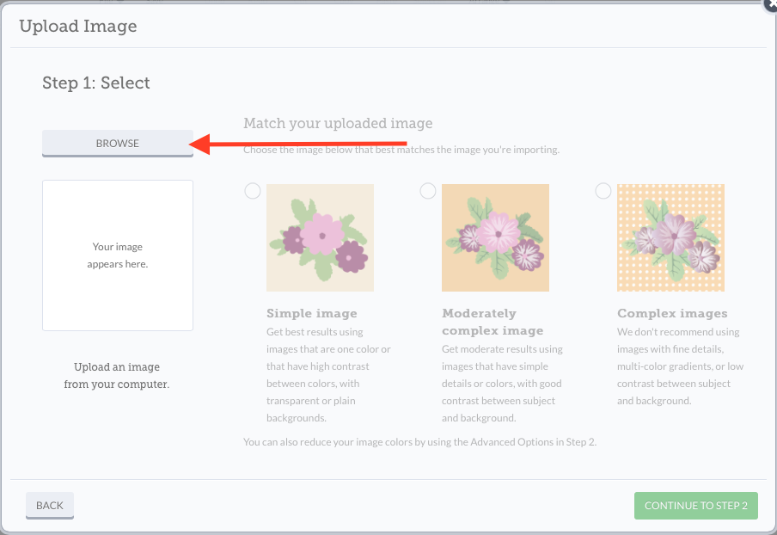Click the Complex images dotted flower thumbnail
Screen dimensions: 777x535
[670, 237]
